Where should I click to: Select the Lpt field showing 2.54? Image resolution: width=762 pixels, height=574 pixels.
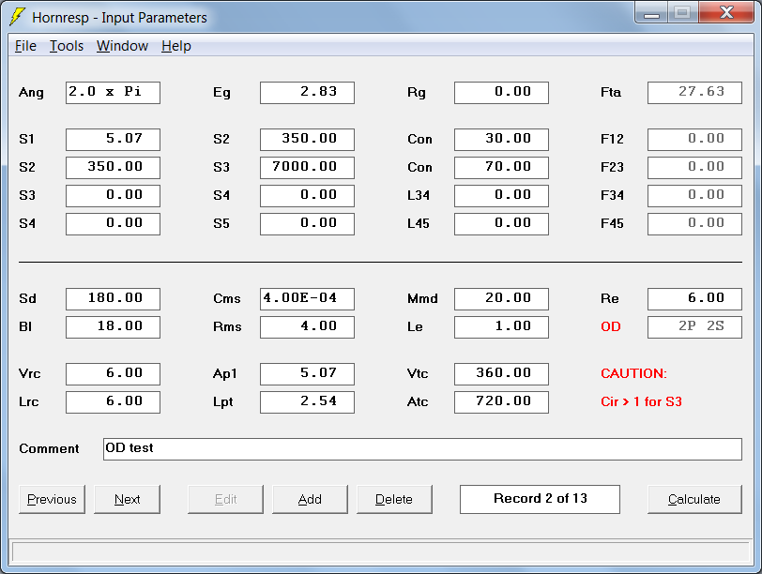pyautogui.click(x=307, y=402)
